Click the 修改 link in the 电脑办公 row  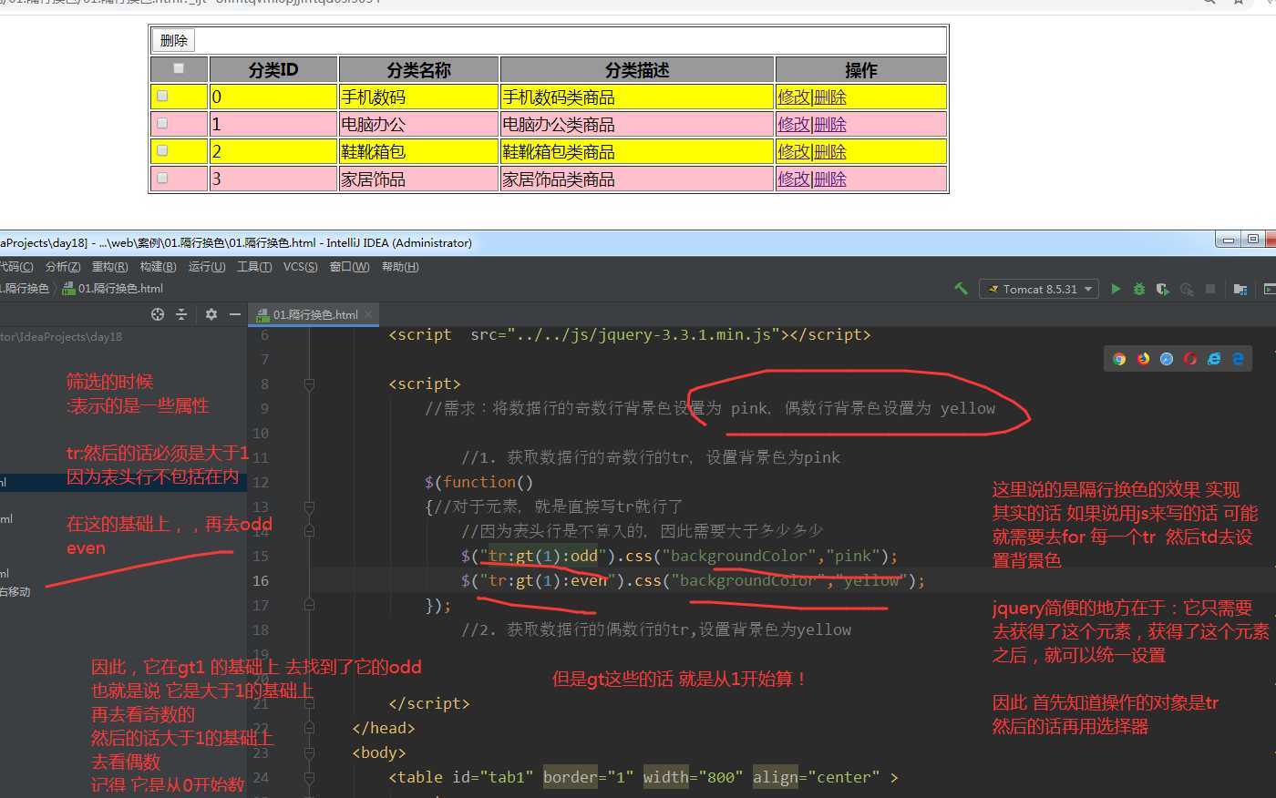(794, 124)
